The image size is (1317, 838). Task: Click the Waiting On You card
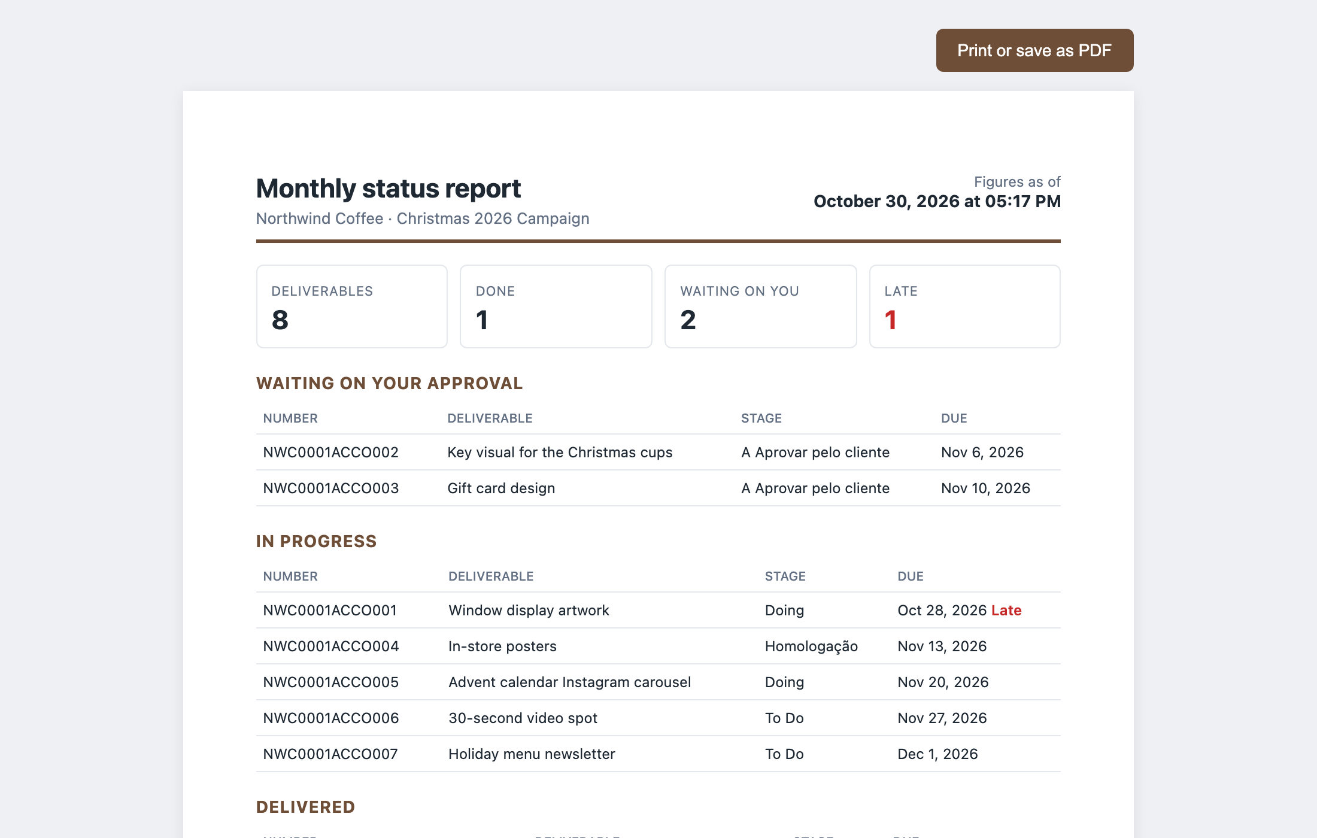coord(761,306)
